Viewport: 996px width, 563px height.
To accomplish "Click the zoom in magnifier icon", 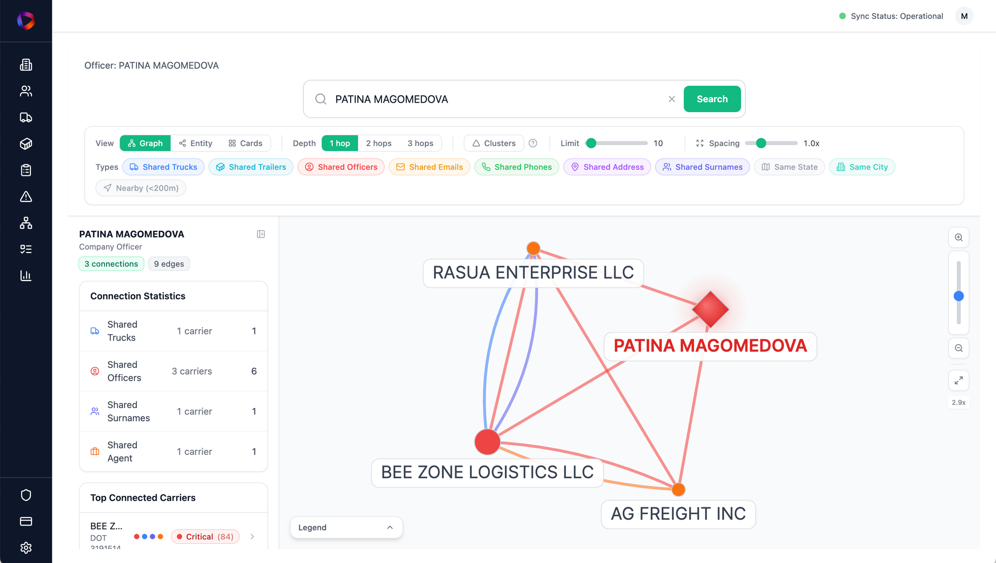I will [958, 238].
